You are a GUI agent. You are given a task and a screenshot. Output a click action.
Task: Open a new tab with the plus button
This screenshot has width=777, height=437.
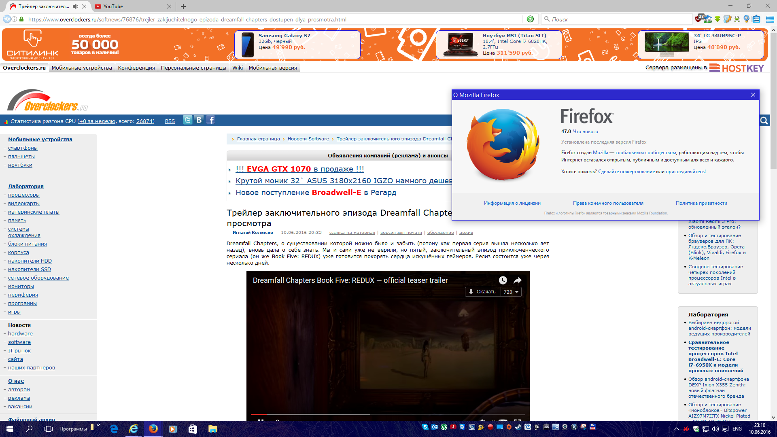point(183,6)
